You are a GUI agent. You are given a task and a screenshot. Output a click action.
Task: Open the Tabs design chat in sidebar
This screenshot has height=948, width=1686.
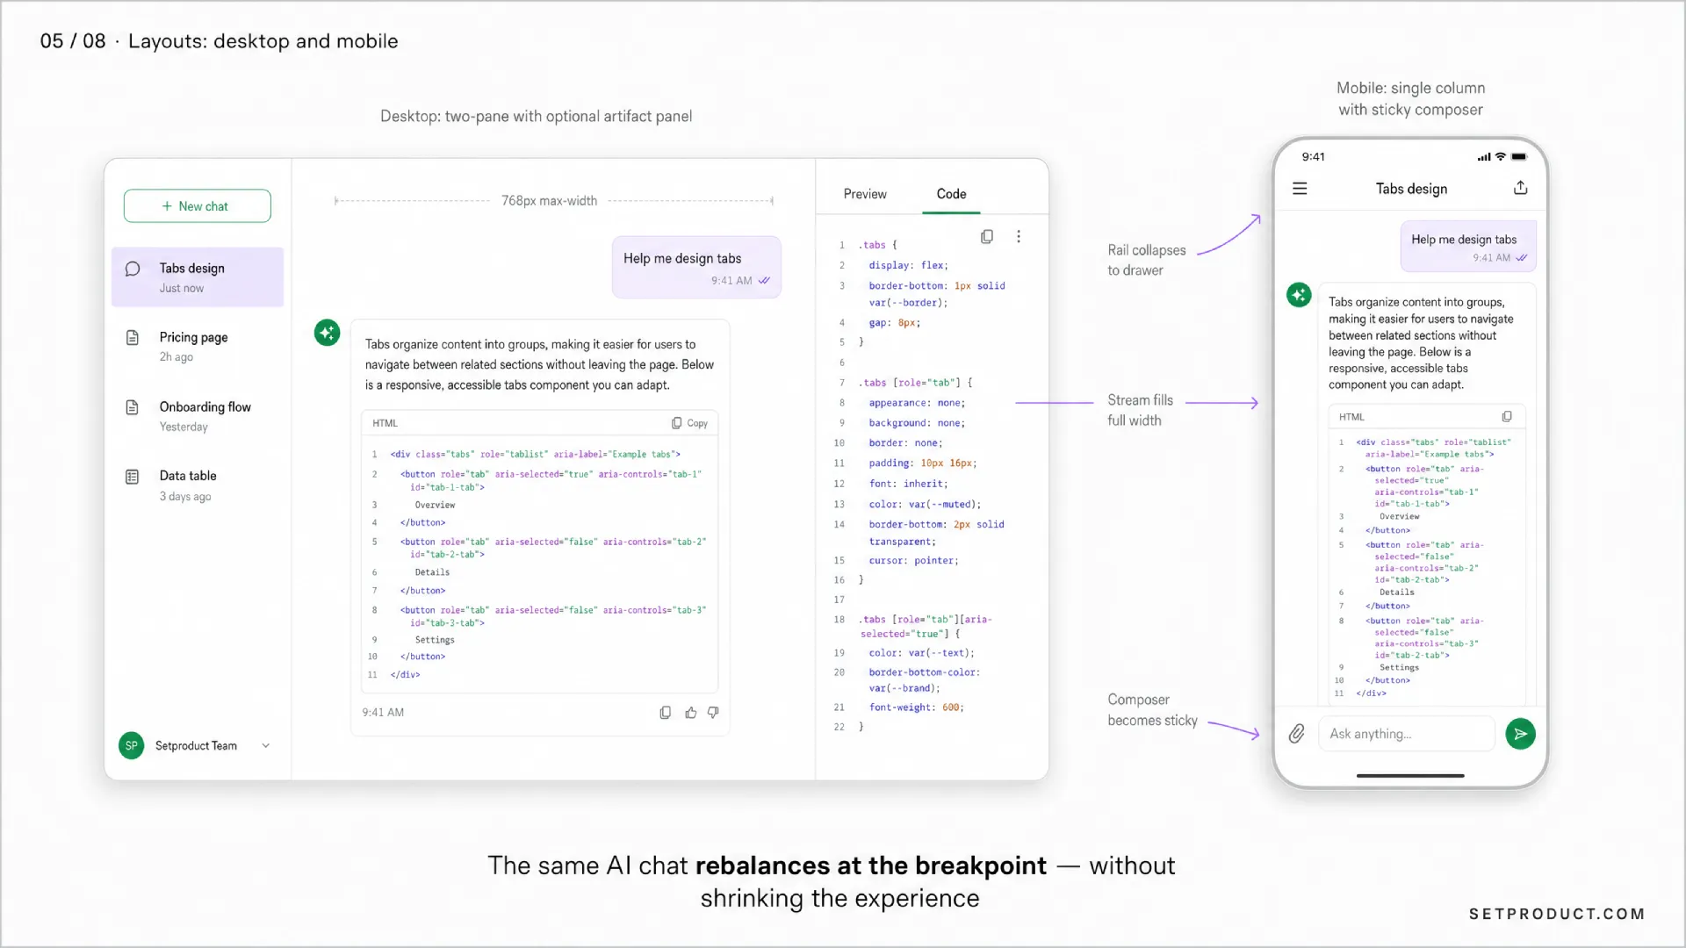pyautogui.click(x=197, y=277)
